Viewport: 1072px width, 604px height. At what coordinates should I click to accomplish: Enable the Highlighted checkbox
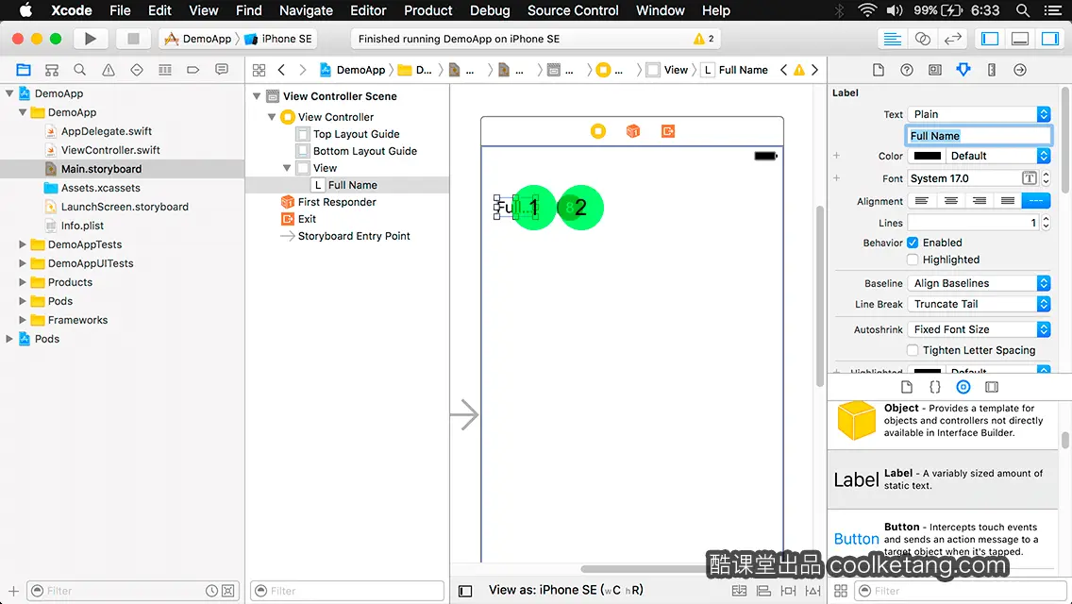click(x=912, y=260)
